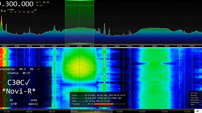This screenshot has width=202, height=113.
Task: Click 88.000 on the bottom band scale
Action: [x=29, y=111]
